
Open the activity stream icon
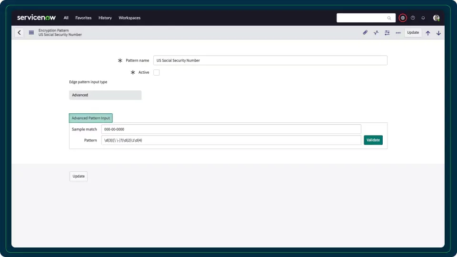point(376,32)
